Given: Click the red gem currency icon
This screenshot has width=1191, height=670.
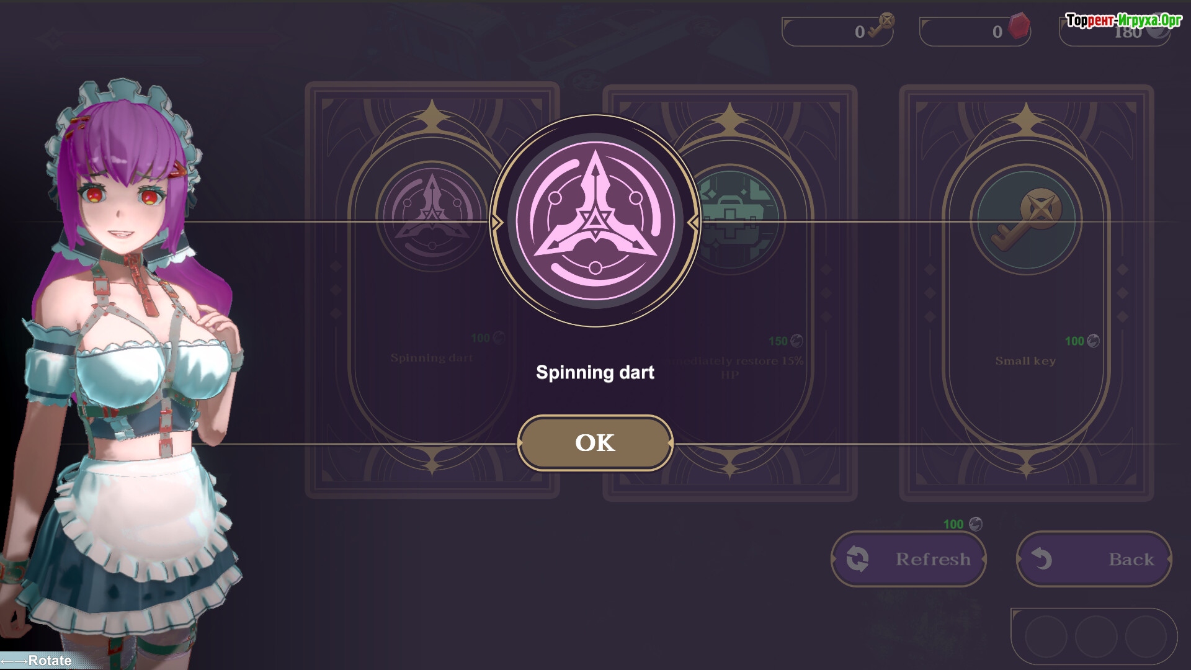Looking at the screenshot, I should click(1018, 27).
